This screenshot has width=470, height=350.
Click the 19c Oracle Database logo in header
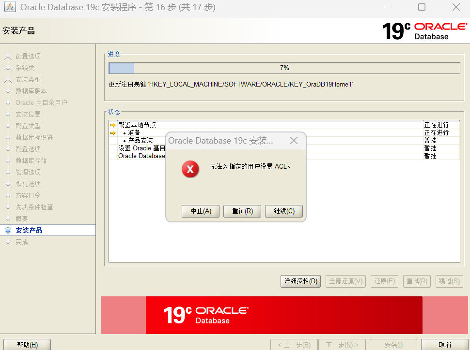[424, 31]
